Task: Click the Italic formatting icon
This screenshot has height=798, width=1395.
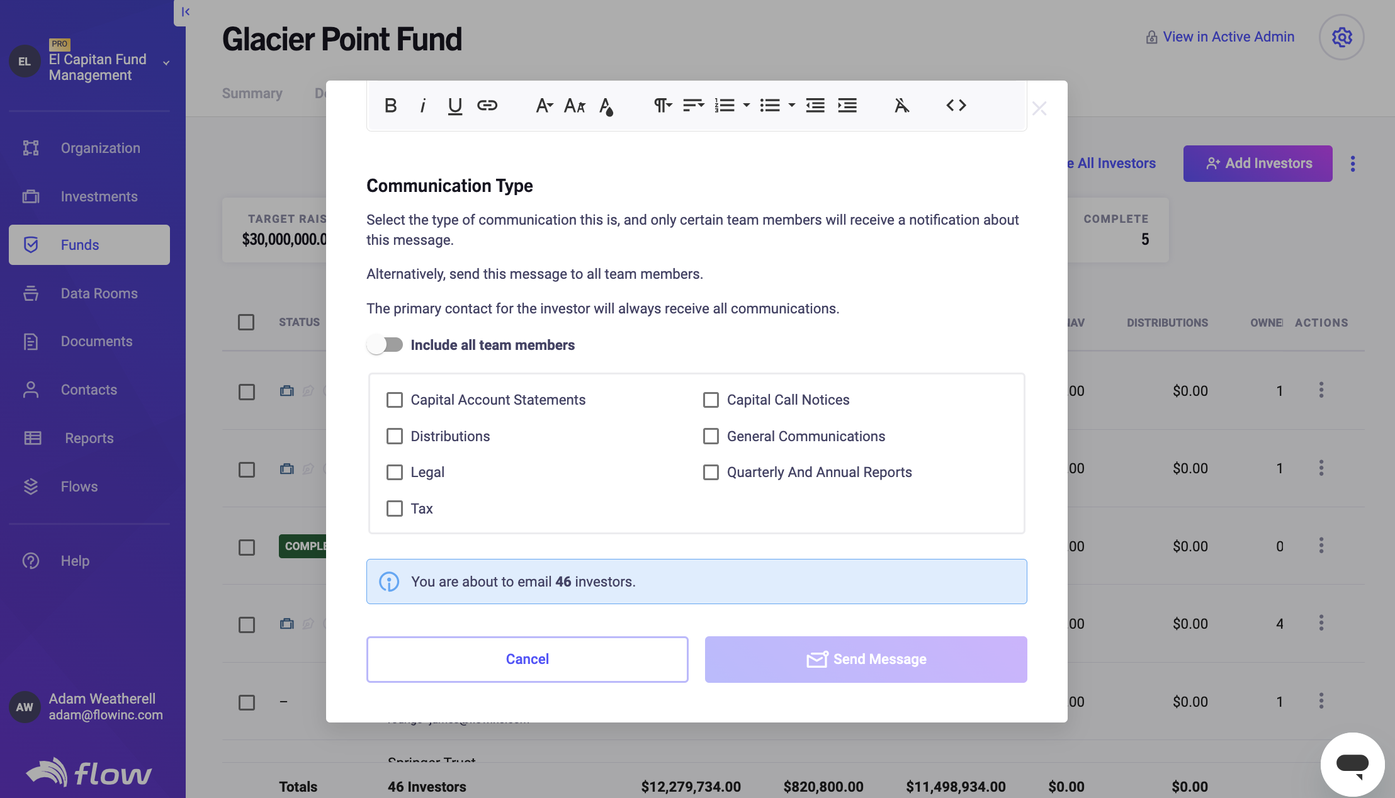Action: coord(422,105)
